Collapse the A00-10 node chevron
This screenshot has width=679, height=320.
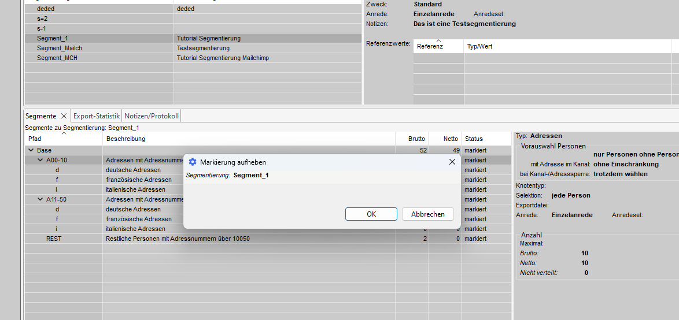pos(40,160)
